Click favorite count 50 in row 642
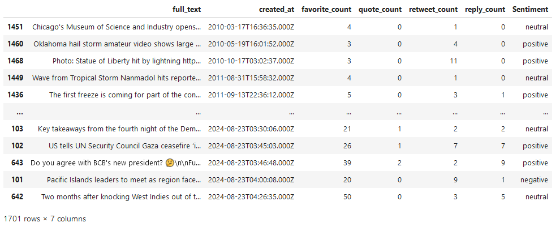The width and height of the screenshot is (560, 231). click(x=347, y=196)
